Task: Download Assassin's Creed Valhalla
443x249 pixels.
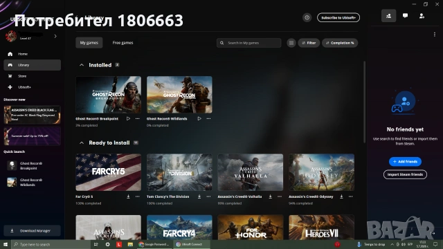Action: pos(271,196)
